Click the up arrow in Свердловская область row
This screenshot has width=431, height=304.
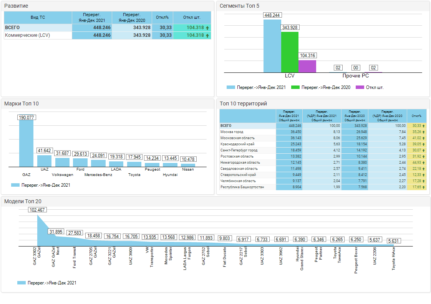423,169
